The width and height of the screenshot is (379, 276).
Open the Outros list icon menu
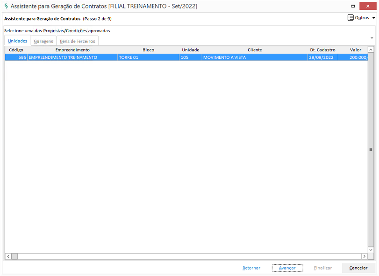point(350,18)
